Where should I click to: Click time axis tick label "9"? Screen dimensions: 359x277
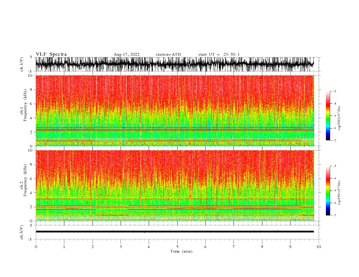290,247
